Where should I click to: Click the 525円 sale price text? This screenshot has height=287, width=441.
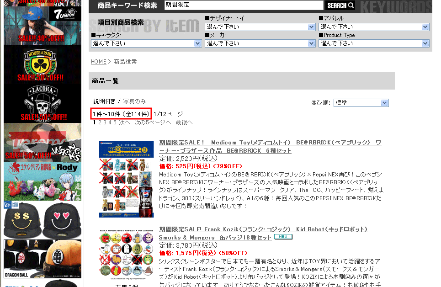click(x=201, y=166)
